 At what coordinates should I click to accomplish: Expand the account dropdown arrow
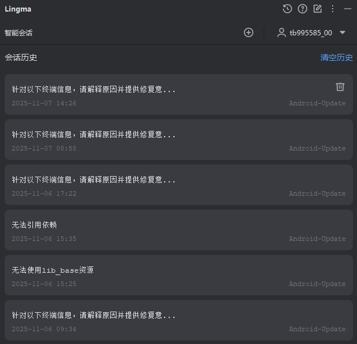[342, 32]
